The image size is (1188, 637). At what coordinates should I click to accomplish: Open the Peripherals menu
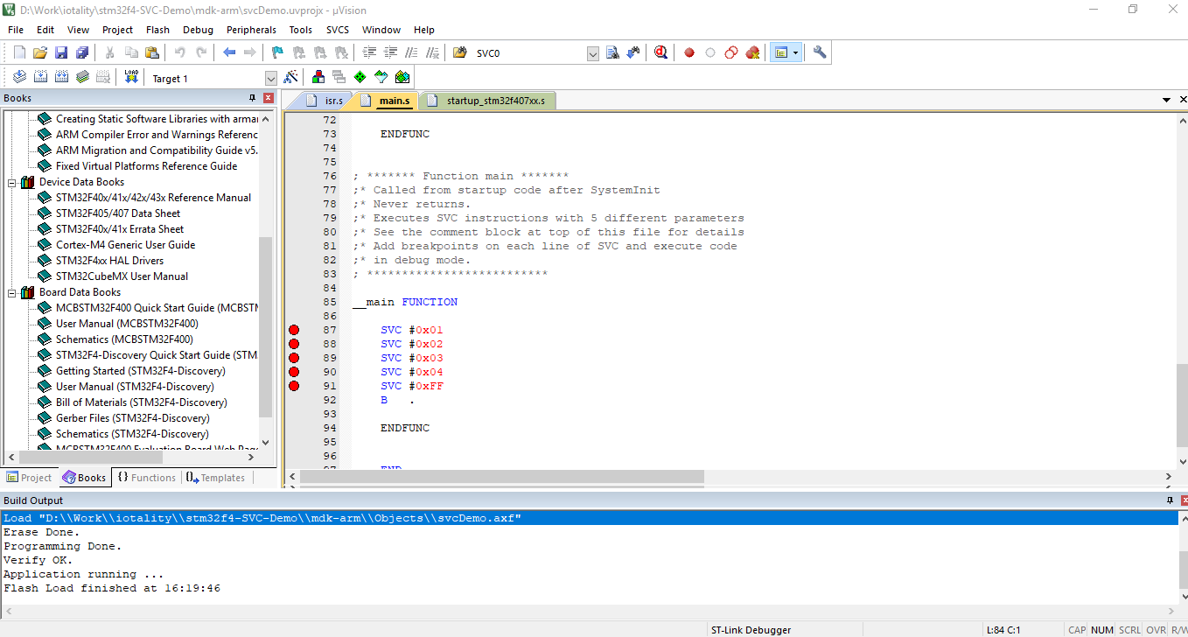click(251, 30)
